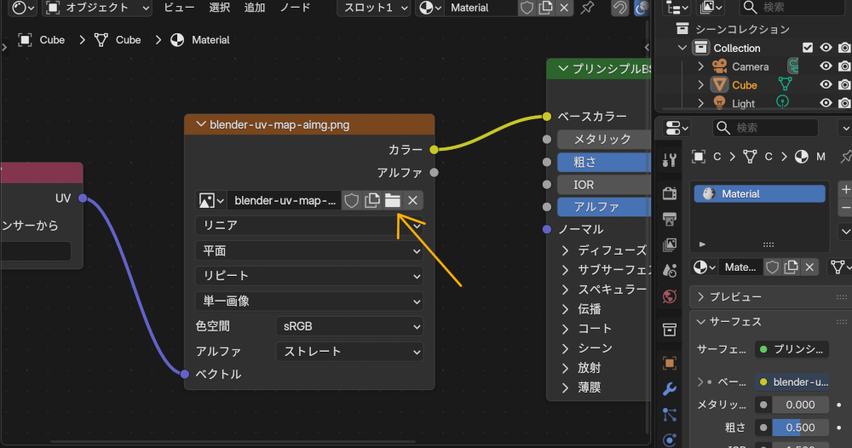Collapse the blender-uv-map-aimg.png node

[x=201, y=124]
